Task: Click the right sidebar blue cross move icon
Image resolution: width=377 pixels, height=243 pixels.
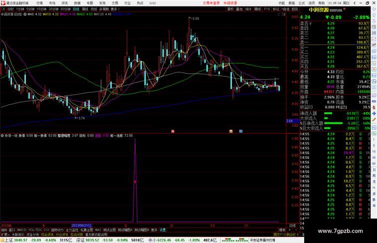Action: tap(374, 113)
